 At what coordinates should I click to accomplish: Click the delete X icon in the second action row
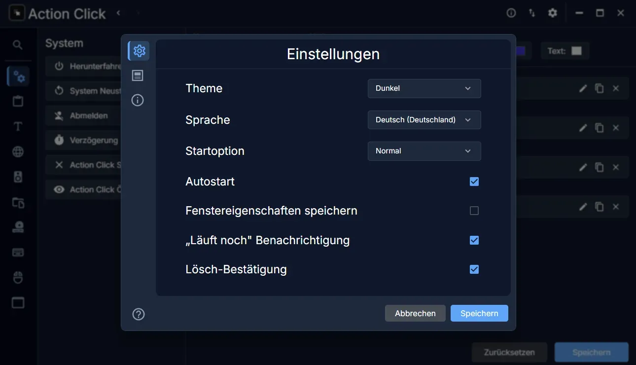click(616, 128)
